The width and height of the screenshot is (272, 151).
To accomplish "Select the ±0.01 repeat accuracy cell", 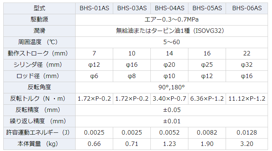I will [172, 121].
